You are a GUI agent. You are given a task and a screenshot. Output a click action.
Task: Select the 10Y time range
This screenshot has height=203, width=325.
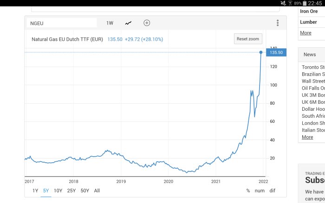coord(58,190)
